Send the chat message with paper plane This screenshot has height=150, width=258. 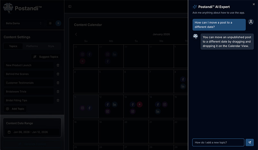(250, 142)
